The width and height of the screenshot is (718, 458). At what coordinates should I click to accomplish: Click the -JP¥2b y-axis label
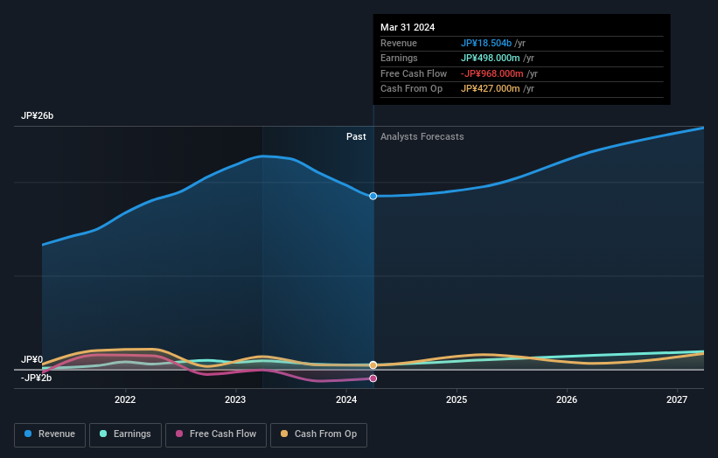coord(36,378)
